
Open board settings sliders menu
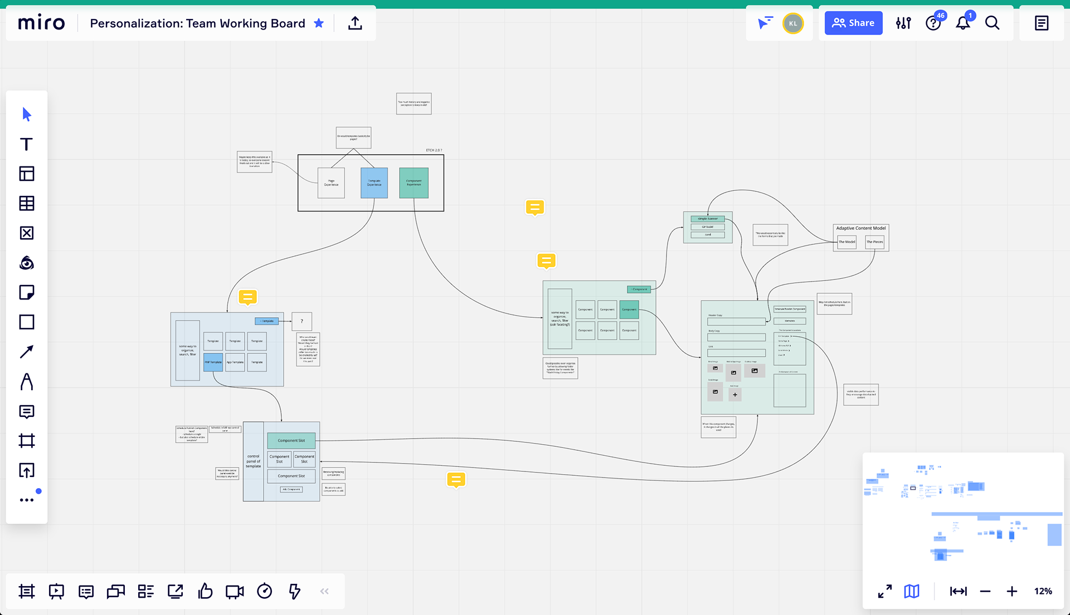903,23
